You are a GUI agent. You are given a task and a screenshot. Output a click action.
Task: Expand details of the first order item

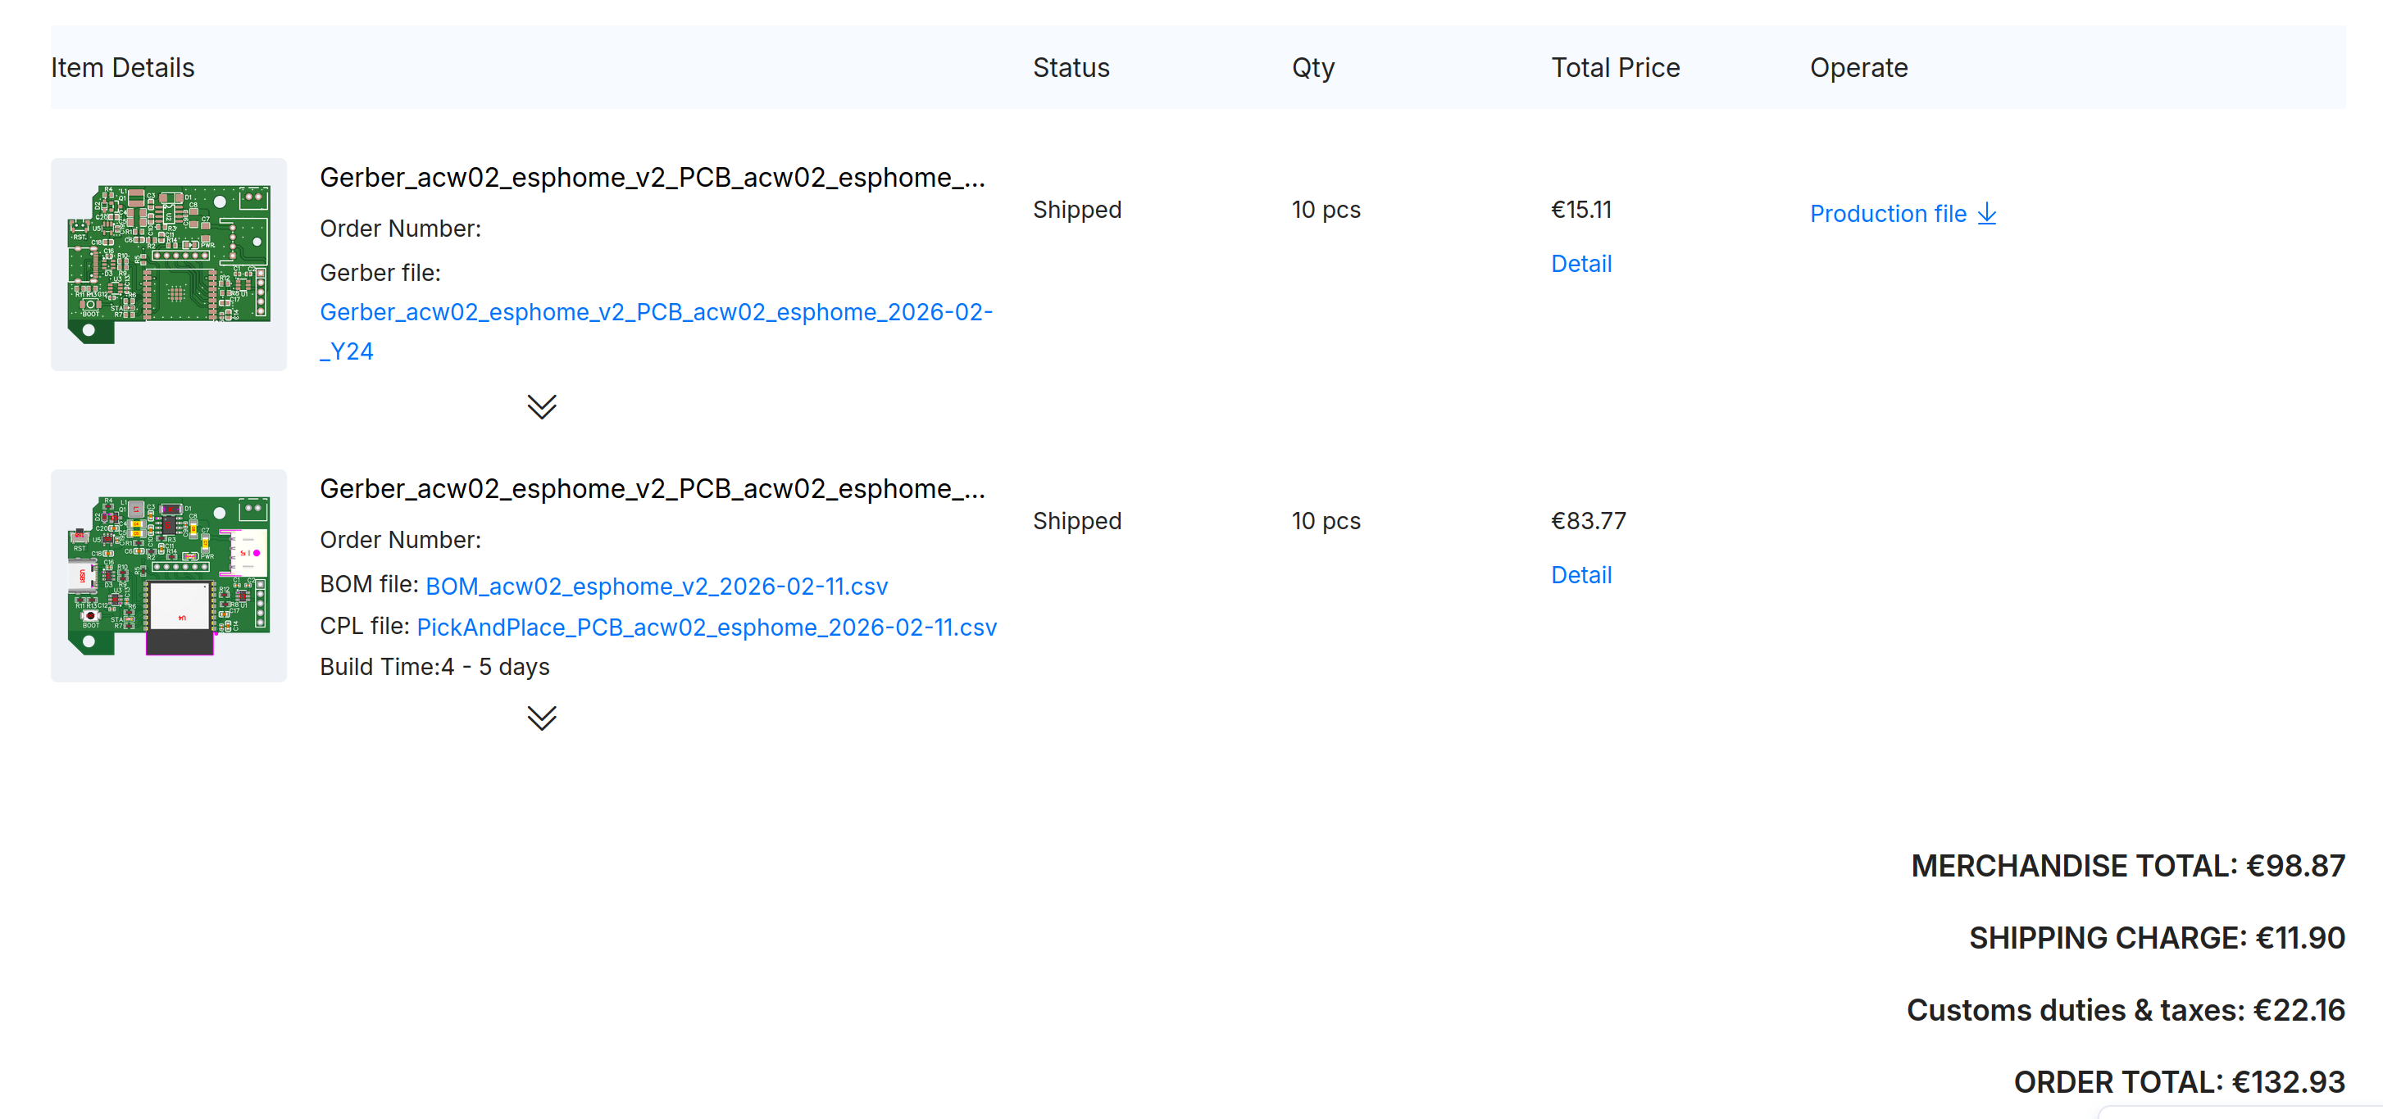pos(541,407)
